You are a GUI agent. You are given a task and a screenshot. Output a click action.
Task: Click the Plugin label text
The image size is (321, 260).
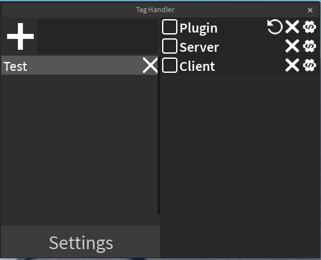(x=198, y=28)
